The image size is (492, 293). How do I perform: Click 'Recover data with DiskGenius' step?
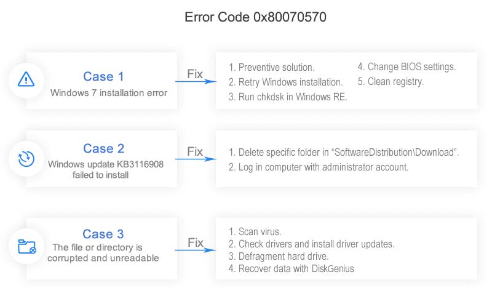point(292,268)
